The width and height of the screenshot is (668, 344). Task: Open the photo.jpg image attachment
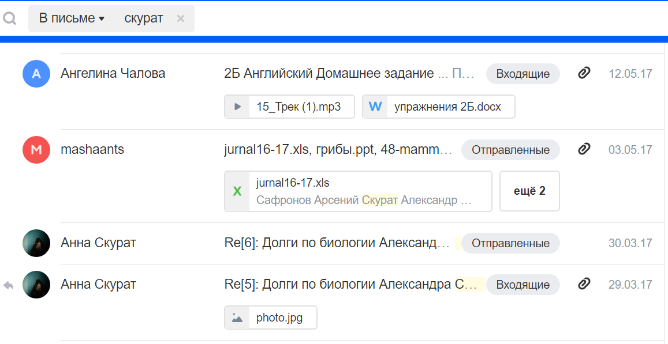tap(271, 317)
